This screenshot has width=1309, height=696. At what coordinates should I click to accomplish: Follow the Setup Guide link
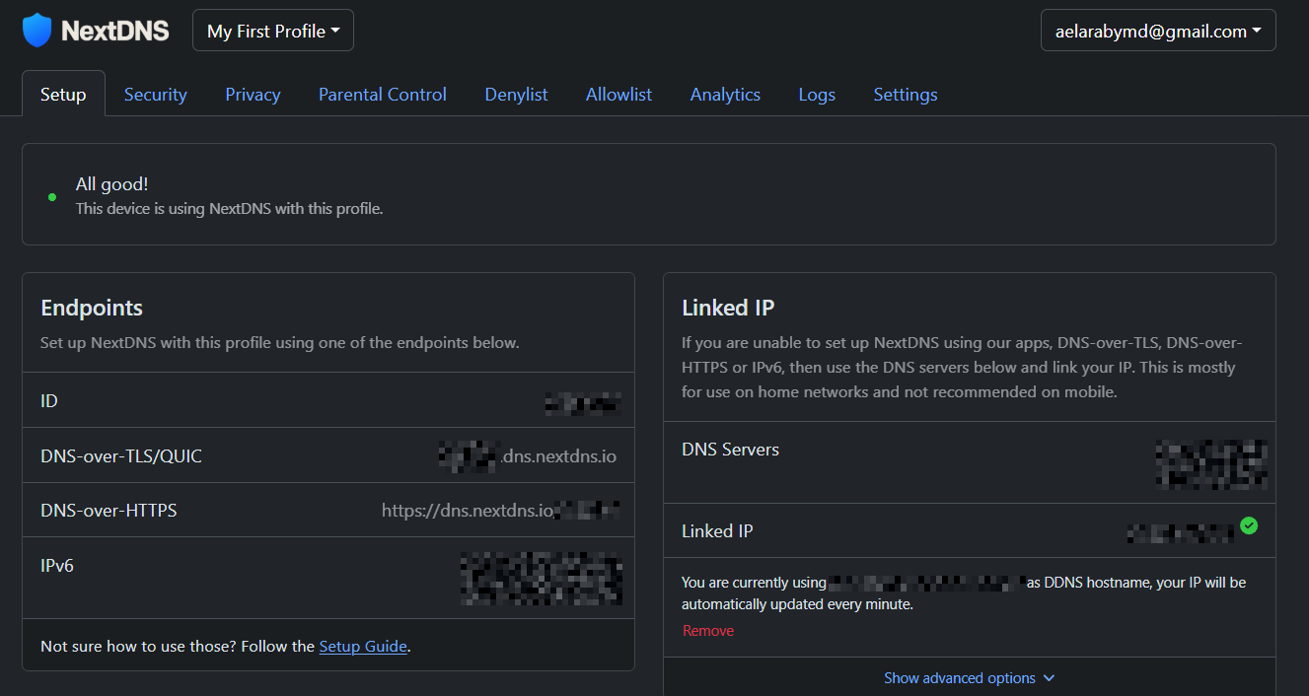point(363,647)
